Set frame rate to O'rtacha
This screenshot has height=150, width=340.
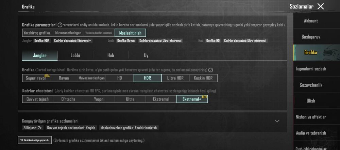tap(68, 99)
